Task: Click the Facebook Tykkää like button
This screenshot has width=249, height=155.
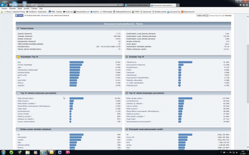Action: [x=20, y=15]
